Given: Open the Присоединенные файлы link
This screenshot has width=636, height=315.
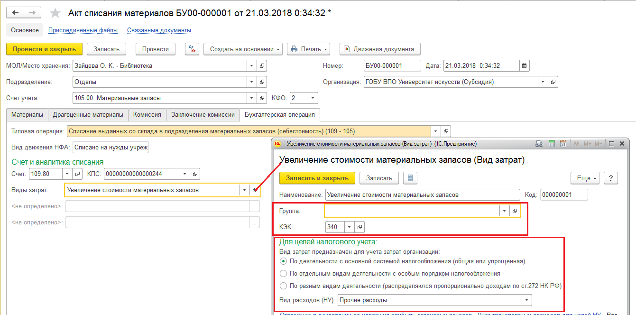Looking at the screenshot, I should tap(83, 30).
